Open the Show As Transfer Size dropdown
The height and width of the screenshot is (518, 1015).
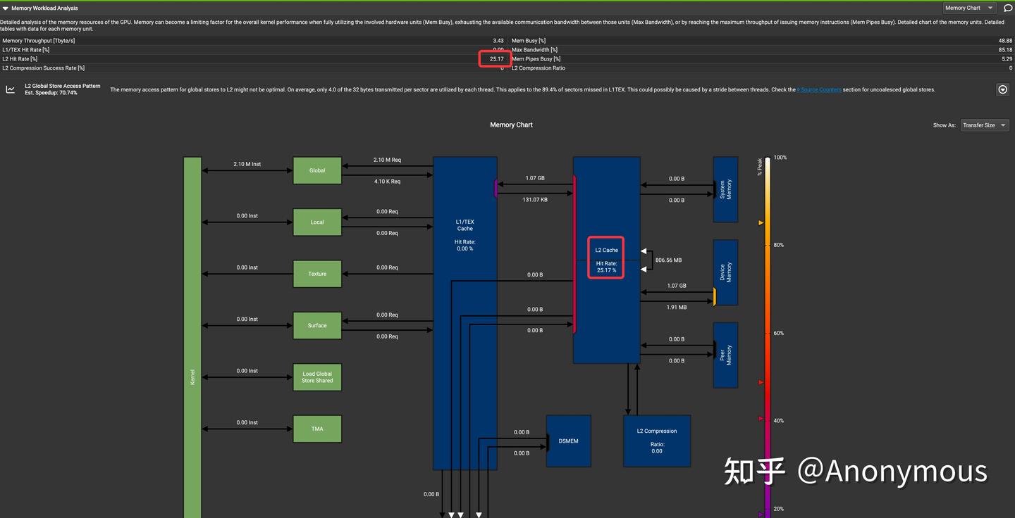(x=984, y=125)
